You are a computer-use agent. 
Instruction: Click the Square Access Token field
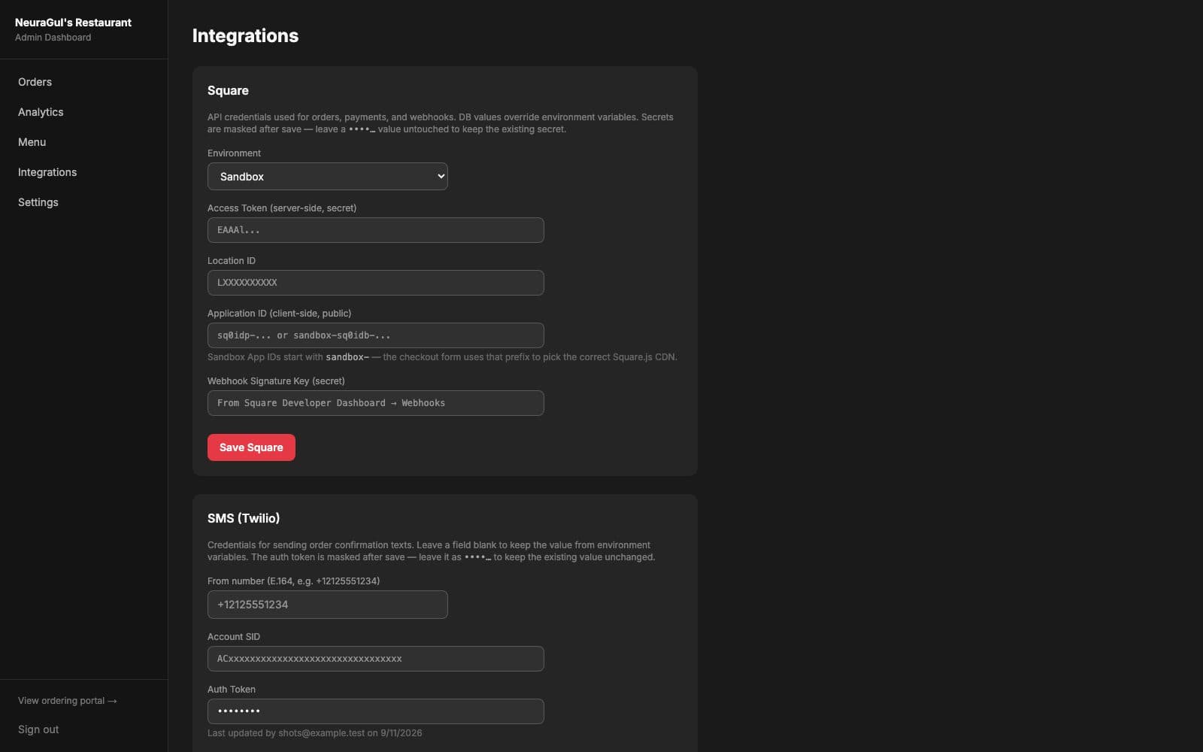tap(375, 230)
